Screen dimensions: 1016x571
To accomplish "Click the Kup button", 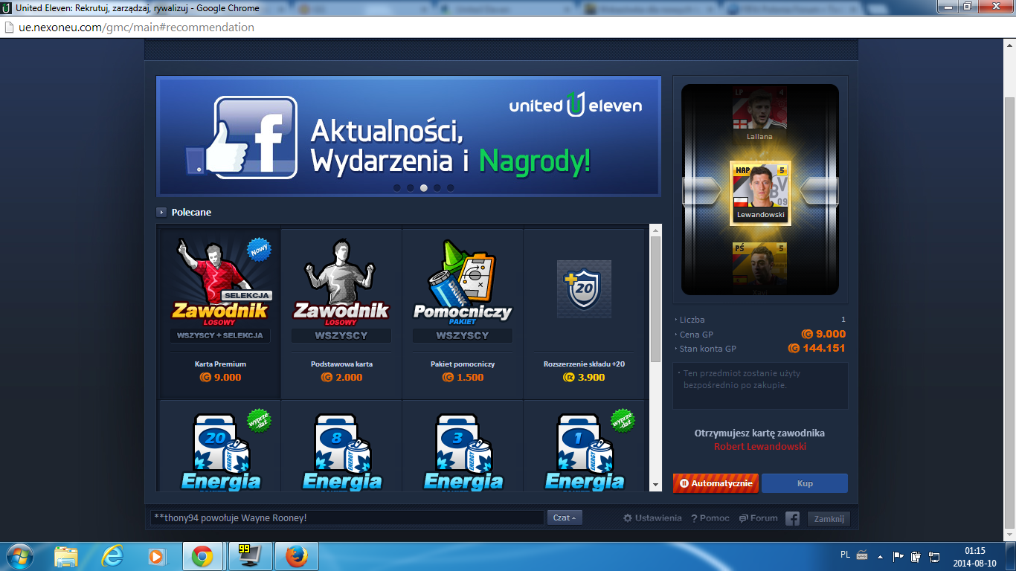I will point(805,483).
